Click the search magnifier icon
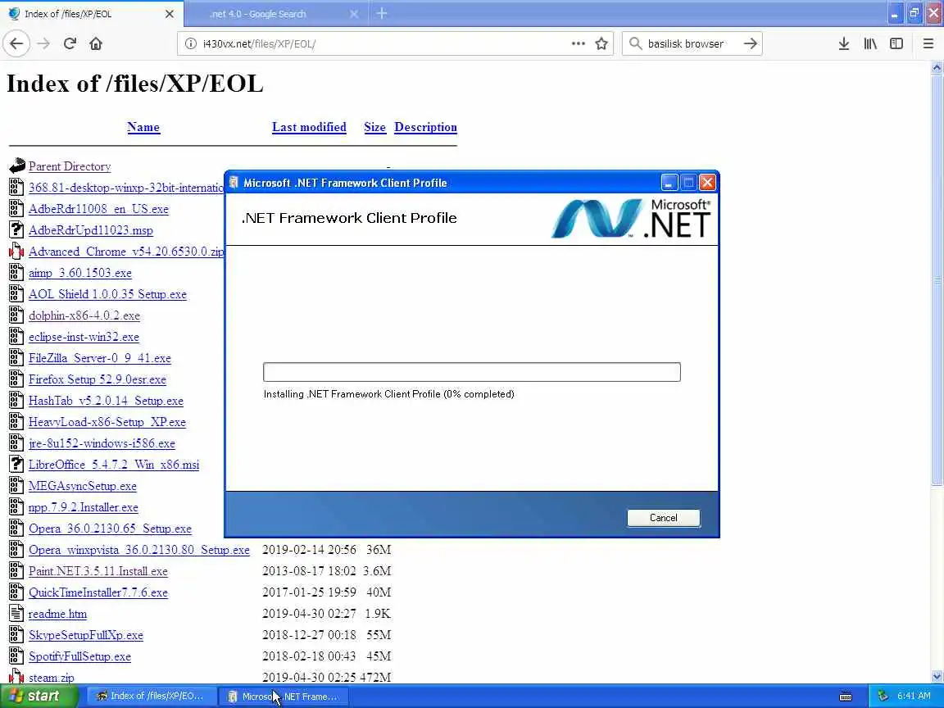This screenshot has height=708, width=944. pyautogui.click(x=635, y=43)
